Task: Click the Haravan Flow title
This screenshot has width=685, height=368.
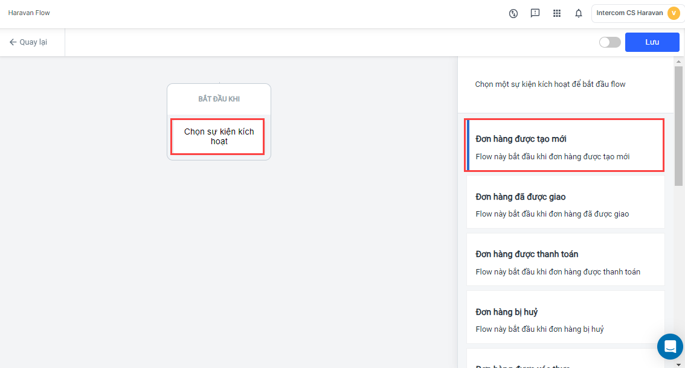Action: tap(29, 13)
